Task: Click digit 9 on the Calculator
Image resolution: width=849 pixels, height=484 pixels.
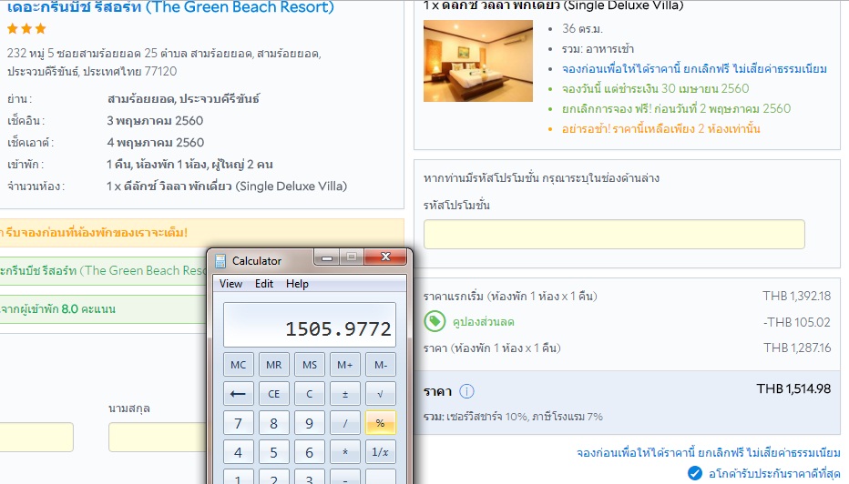Action: [310, 423]
